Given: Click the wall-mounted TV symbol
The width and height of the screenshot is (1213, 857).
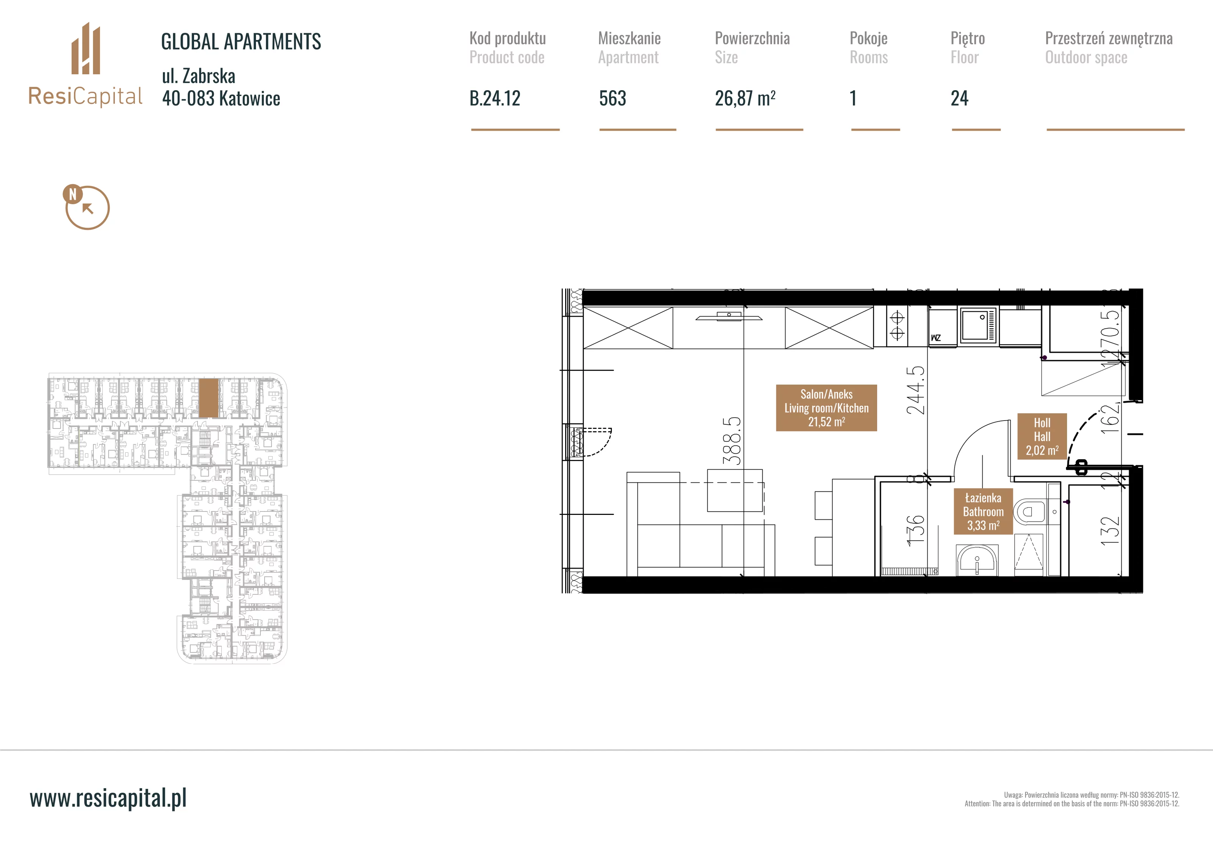Looking at the screenshot, I should coord(729,317).
